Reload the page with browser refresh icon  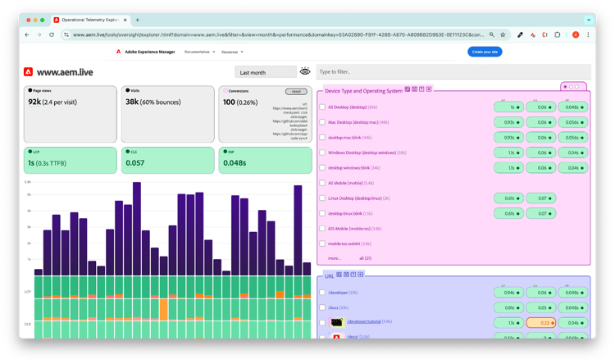[52, 34]
